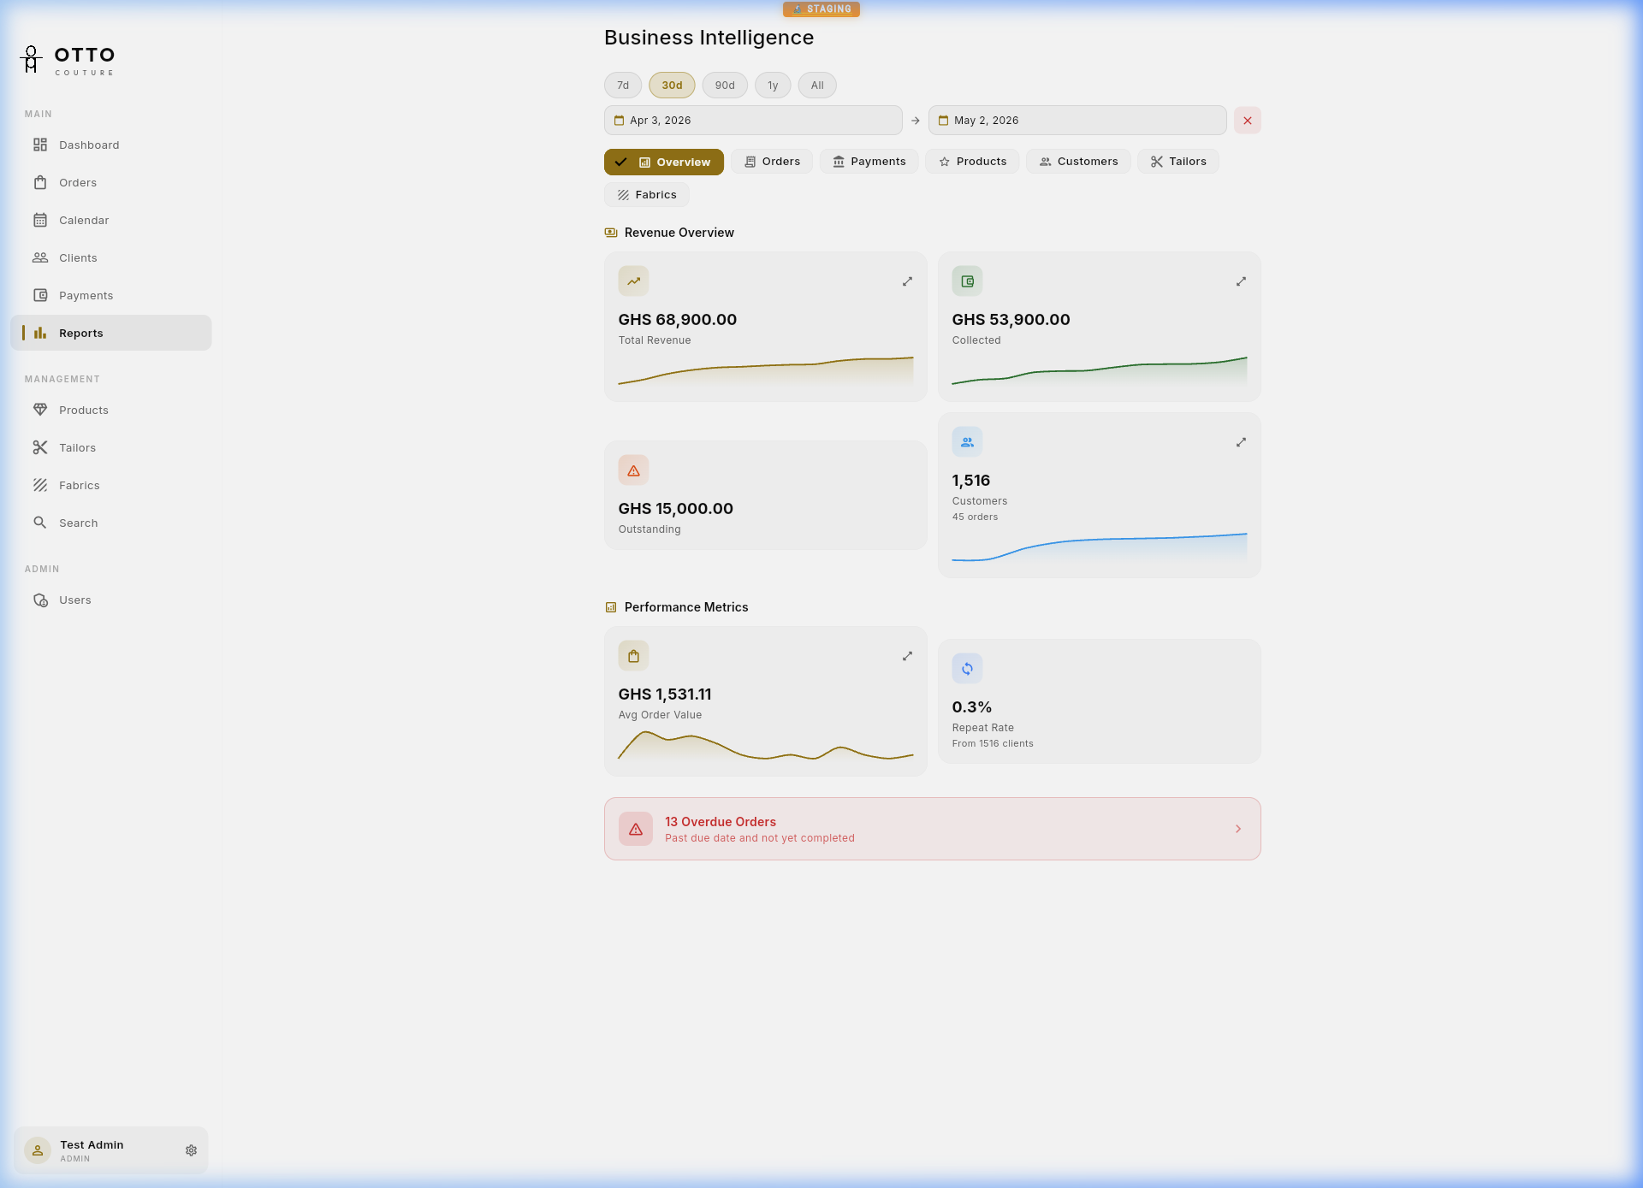Screen dimensions: 1643x1188
Task: Select the 90d time range
Action: (725, 86)
